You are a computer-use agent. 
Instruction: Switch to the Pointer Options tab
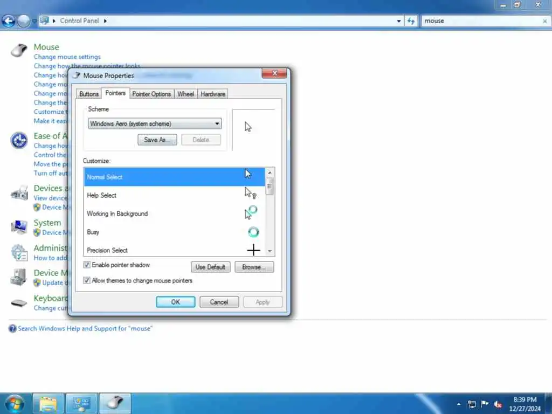pos(151,94)
